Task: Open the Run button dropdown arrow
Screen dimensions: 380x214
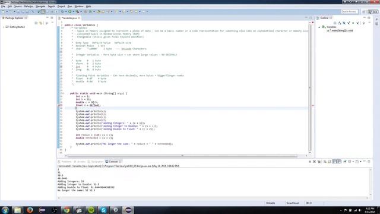Action: tap(74, 12)
